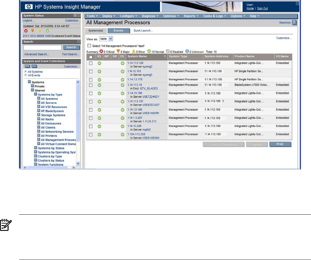
Task: Click the collapse-all tree button
Action: click(34, 66)
